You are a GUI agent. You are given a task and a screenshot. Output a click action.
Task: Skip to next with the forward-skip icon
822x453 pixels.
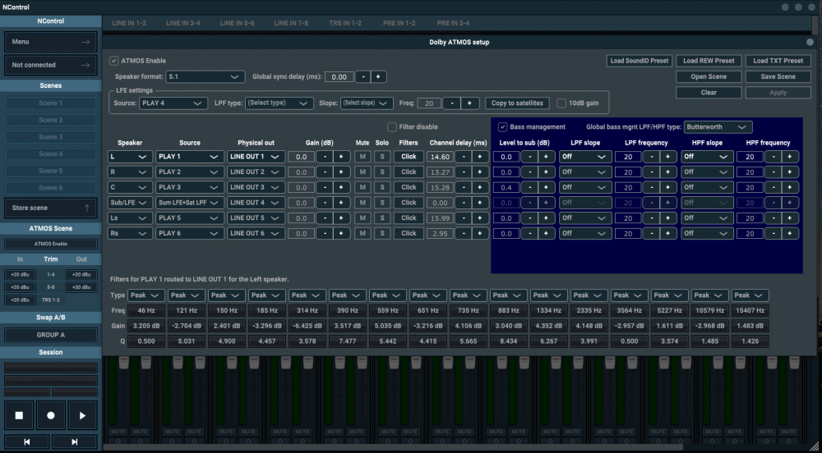coord(75,442)
